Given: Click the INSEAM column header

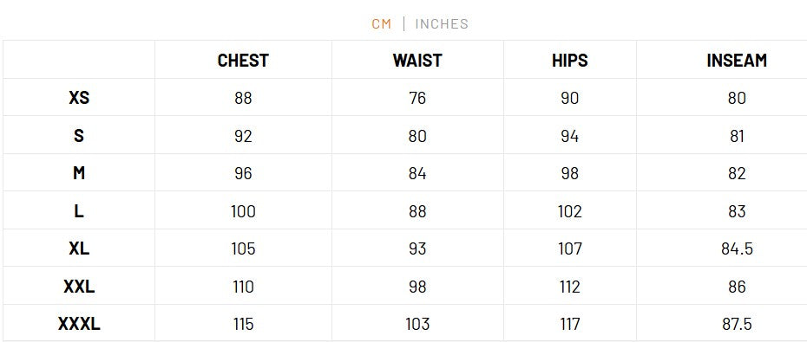Looking at the screenshot, I should click(737, 60).
